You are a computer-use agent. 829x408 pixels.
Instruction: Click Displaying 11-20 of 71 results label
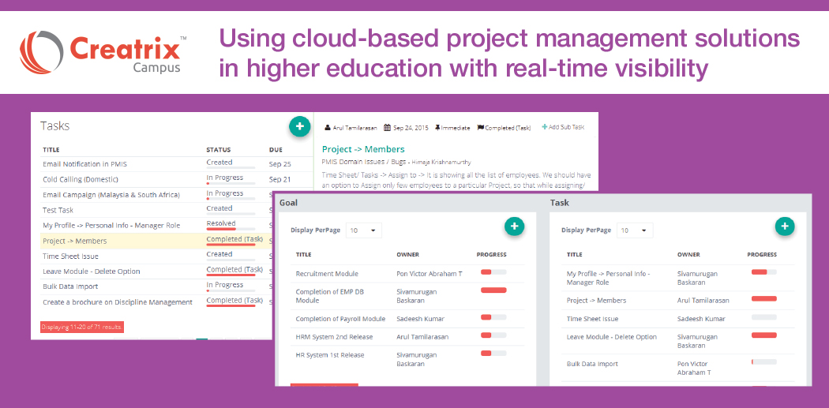click(x=82, y=328)
